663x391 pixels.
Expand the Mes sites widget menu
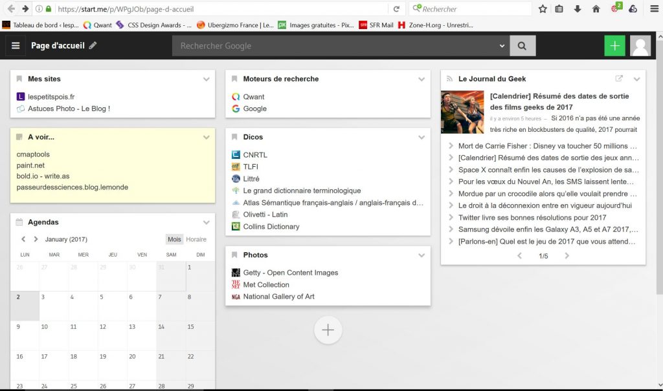207,79
